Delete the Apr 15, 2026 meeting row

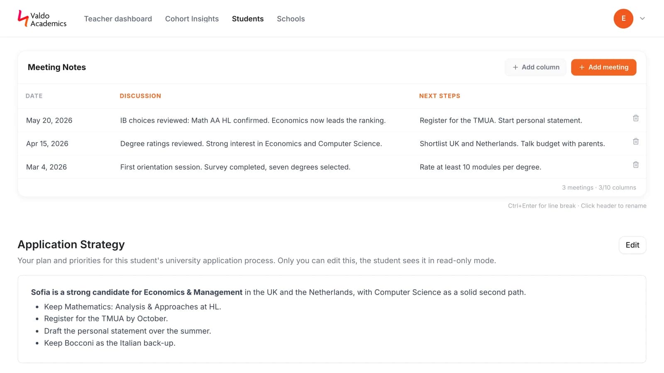[635, 141]
